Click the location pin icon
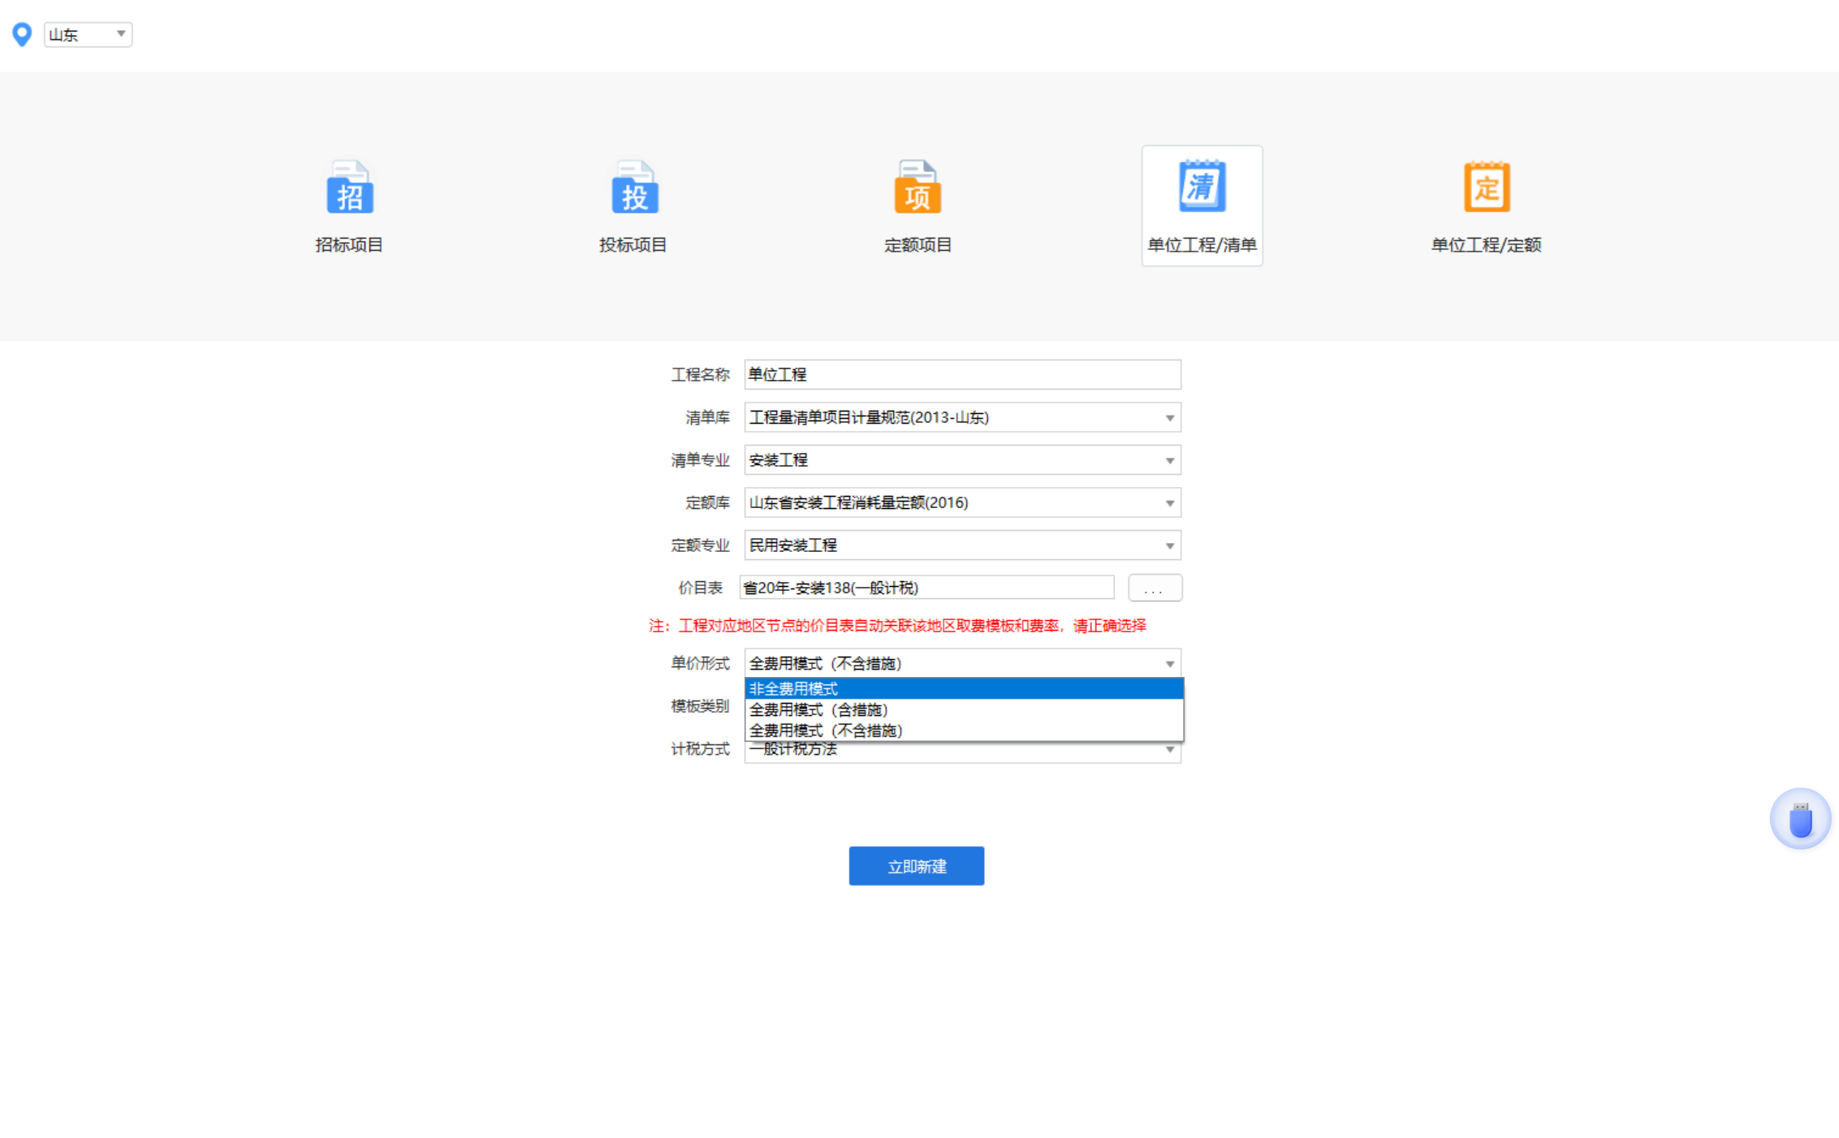Screen dimensions: 1839x1138 click(x=21, y=34)
